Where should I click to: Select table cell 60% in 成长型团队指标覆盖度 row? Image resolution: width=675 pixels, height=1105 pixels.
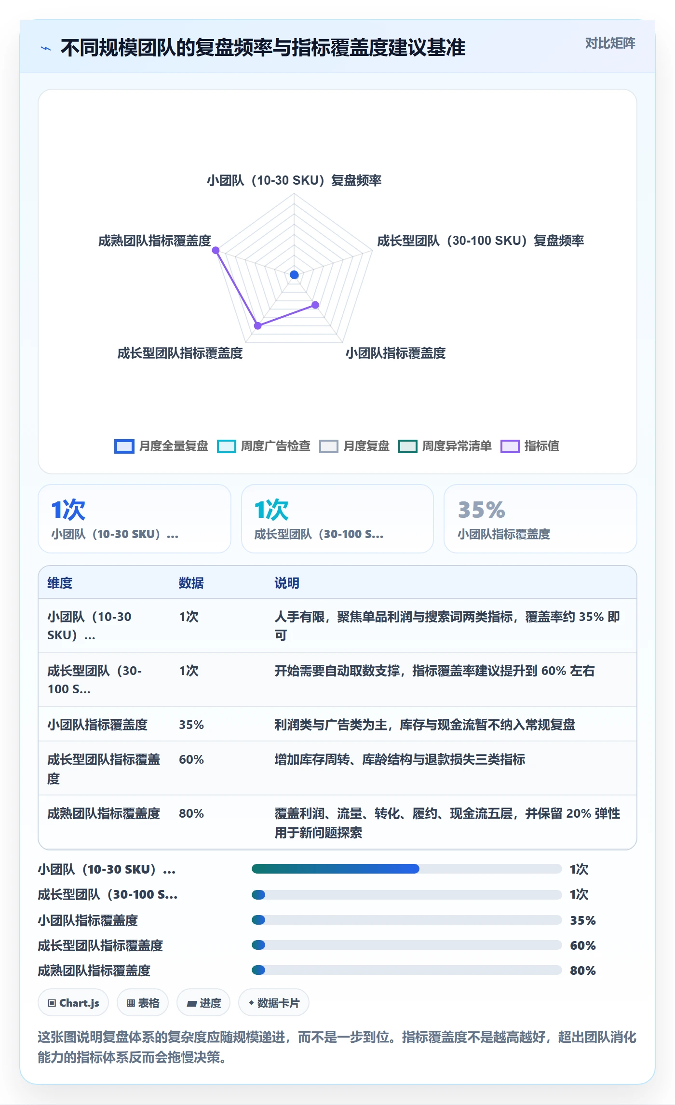[x=191, y=759]
